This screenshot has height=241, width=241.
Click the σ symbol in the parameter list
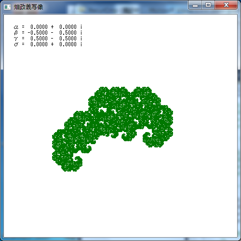coord(16,44)
